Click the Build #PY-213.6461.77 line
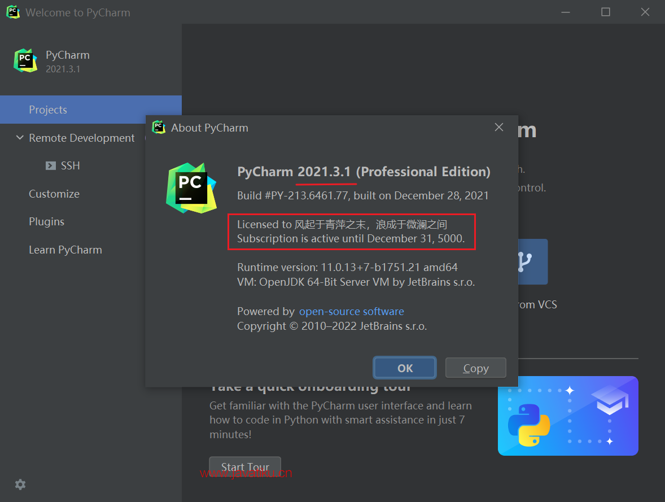 tap(362, 195)
